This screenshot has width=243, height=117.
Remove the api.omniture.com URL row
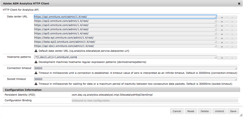232,18
